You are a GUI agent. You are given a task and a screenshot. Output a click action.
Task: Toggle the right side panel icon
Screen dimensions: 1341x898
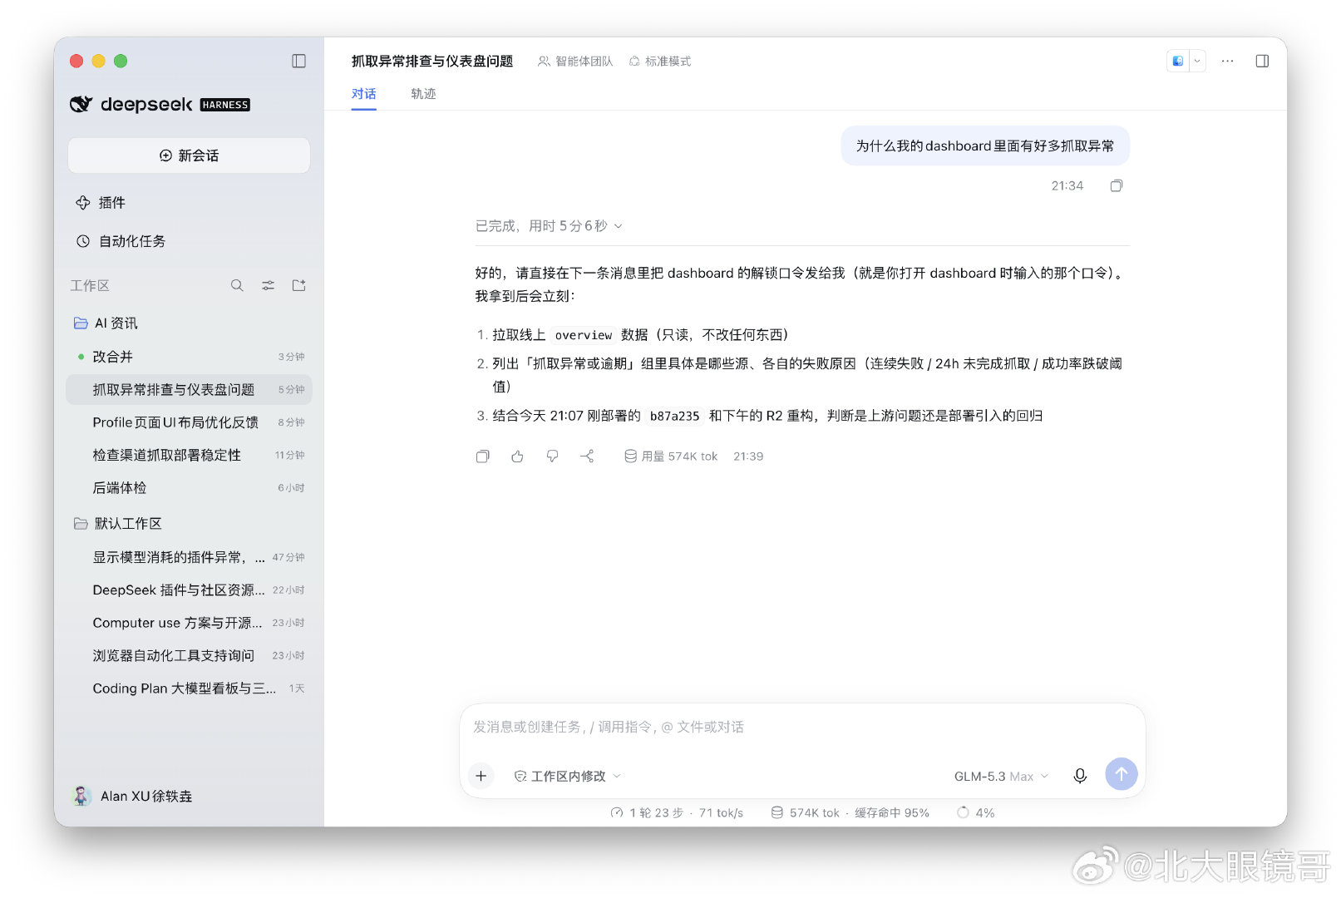1261,61
